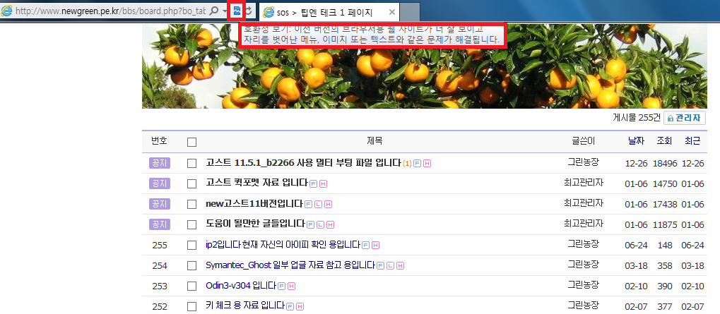This screenshot has width=720, height=314.
Task: Open the Odin3-v304 입니다 post
Action: tap(240, 286)
